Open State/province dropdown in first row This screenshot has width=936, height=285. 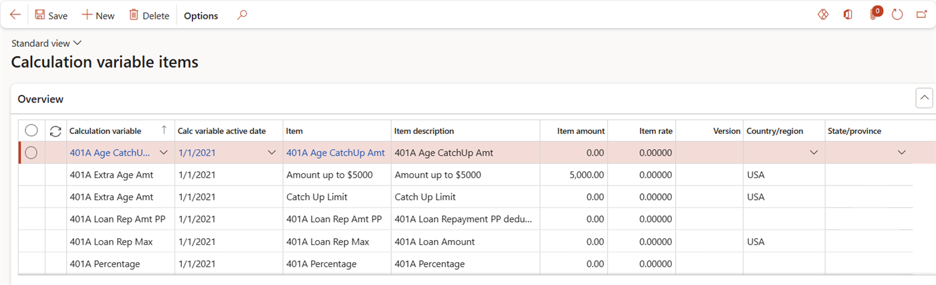(x=901, y=153)
